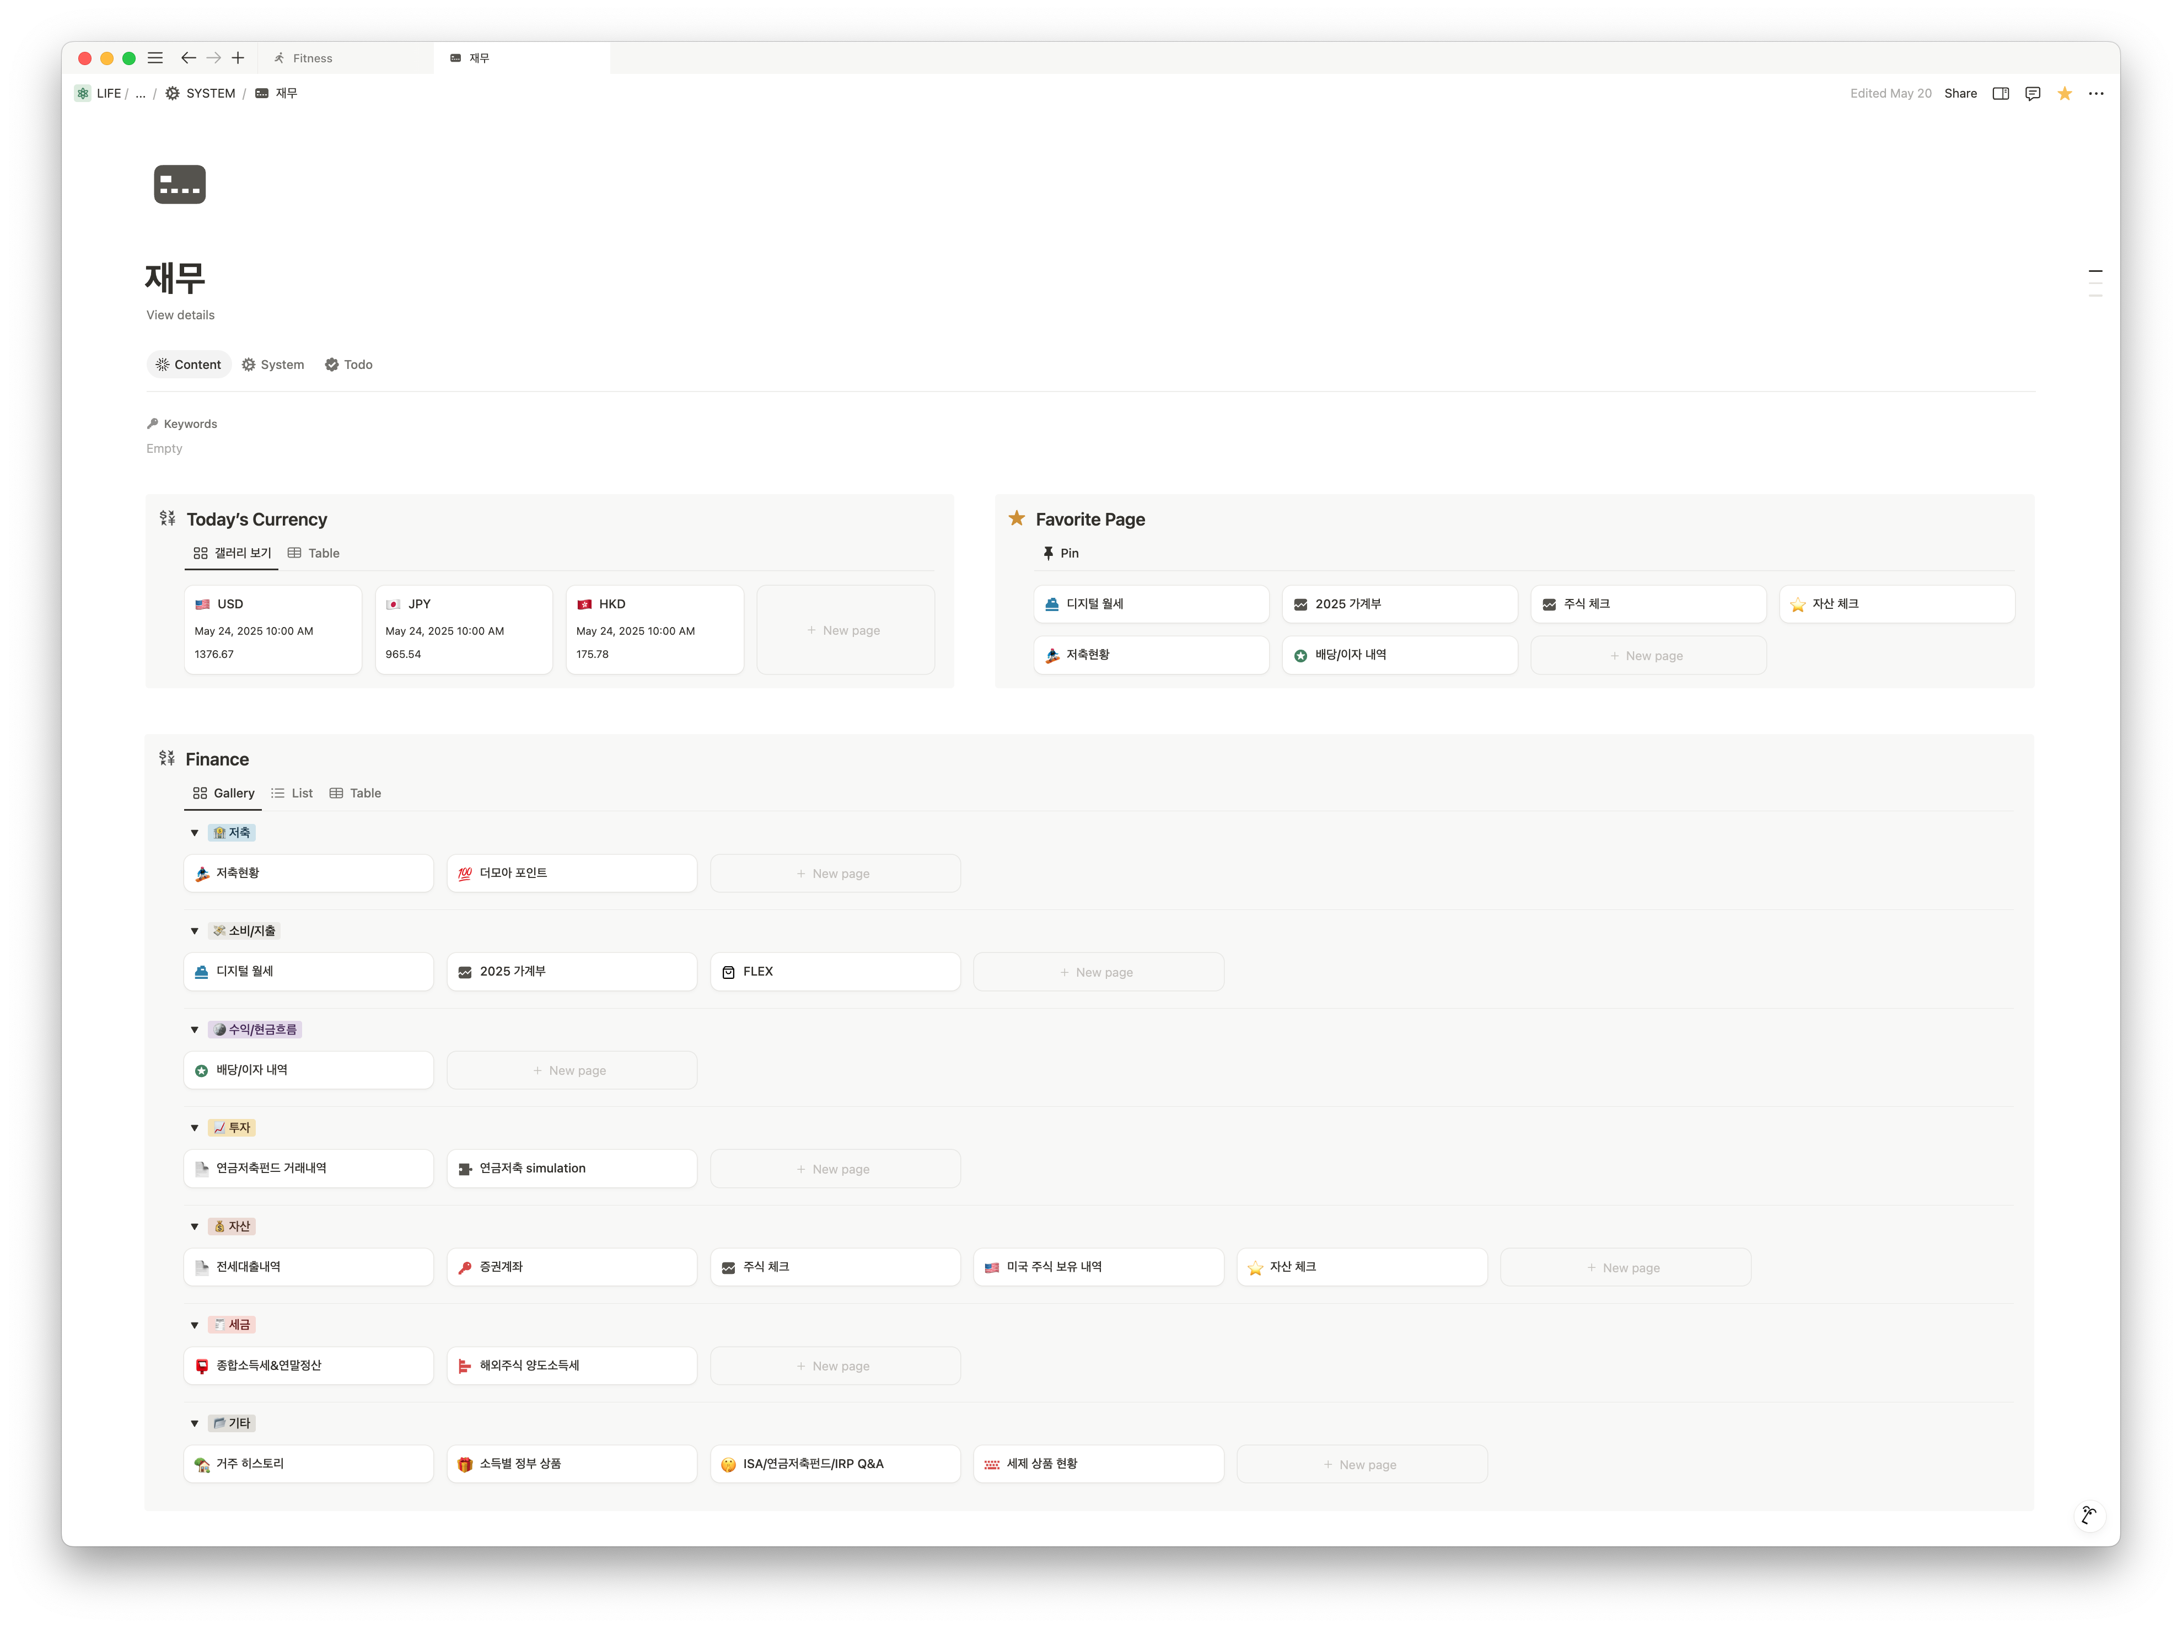Viewport: 2182px width, 1628px height.
Task: Open a new tab with plus icon
Action: click(x=238, y=58)
